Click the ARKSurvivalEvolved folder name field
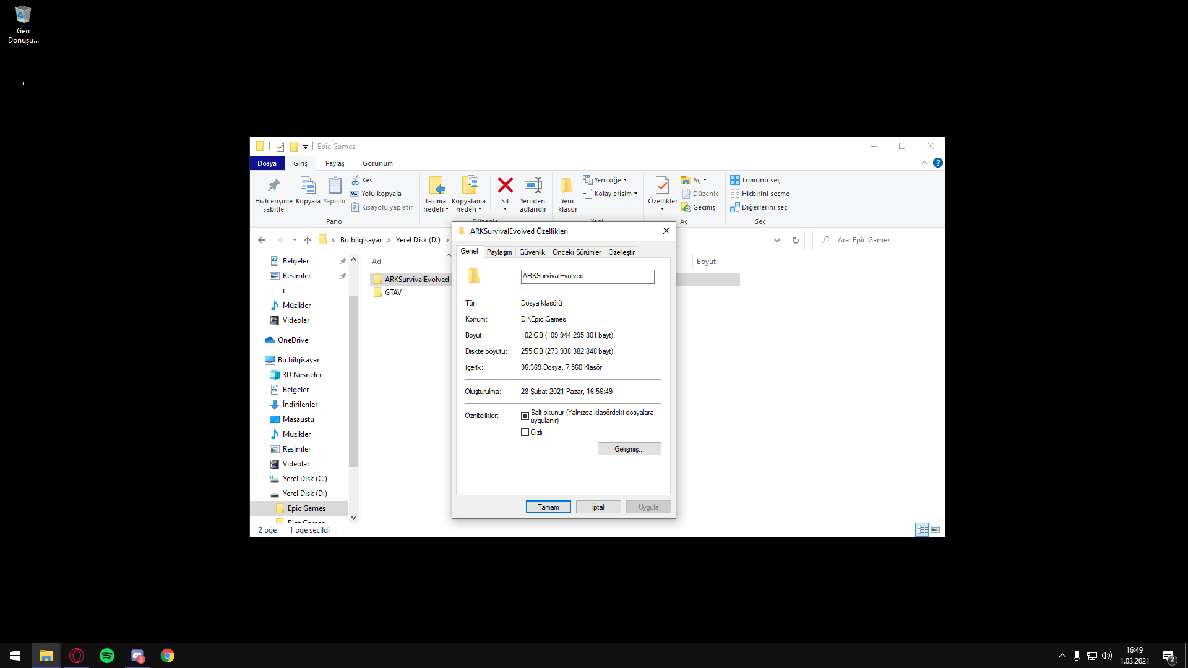This screenshot has height=668, width=1188. [x=587, y=276]
